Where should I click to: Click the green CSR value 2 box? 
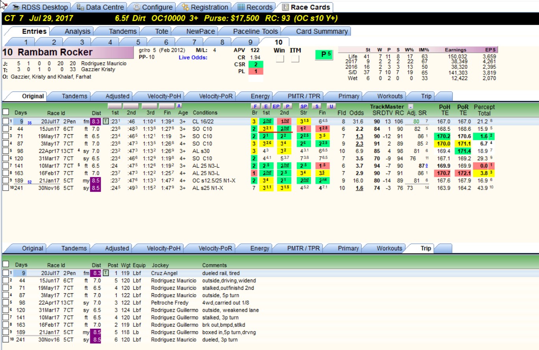[x=256, y=65]
